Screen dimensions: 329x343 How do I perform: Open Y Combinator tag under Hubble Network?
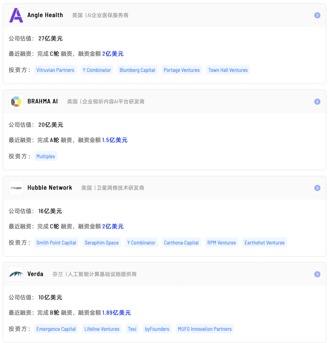[141, 242]
